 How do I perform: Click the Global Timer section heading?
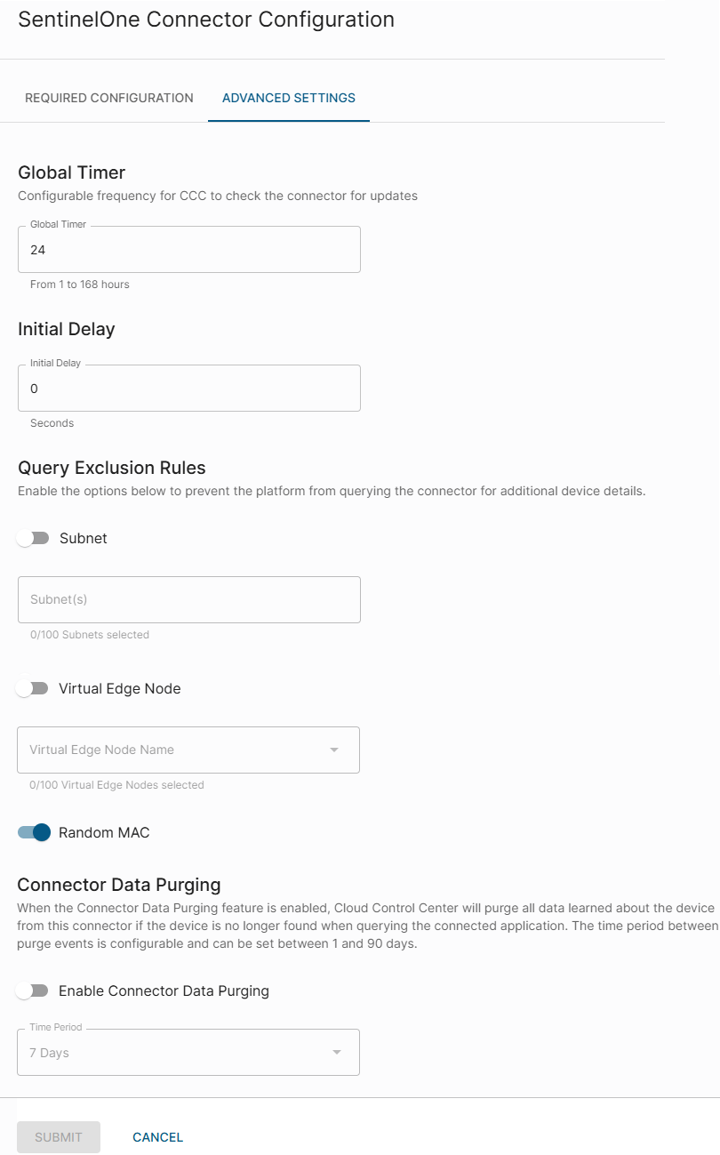72,172
